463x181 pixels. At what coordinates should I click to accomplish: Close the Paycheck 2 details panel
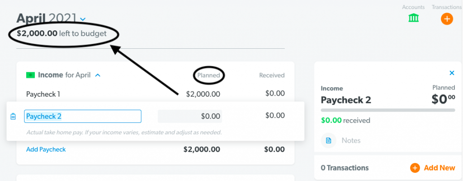pyautogui.click(x=452, y=73)
